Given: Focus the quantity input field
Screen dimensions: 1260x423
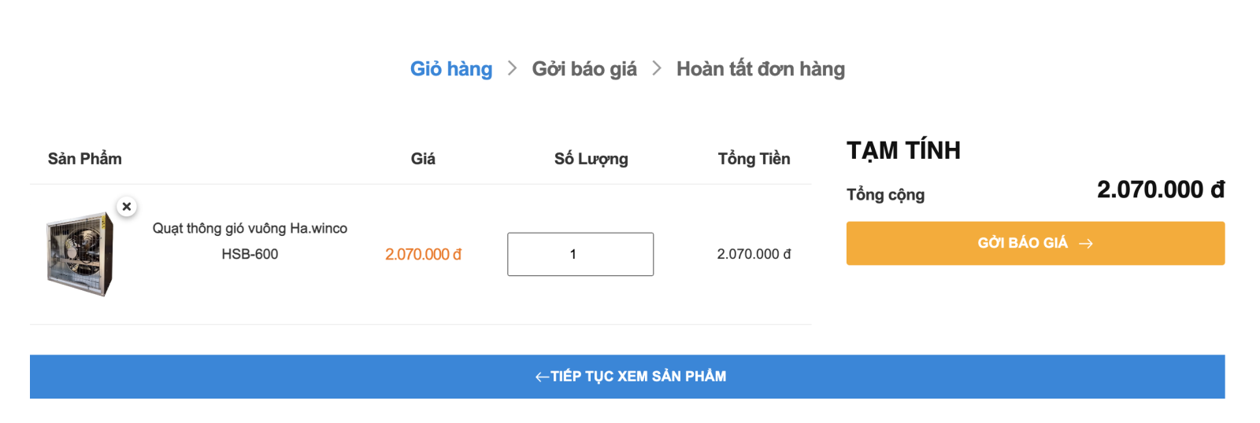Looking at the screenshot, I should point(580,254).
